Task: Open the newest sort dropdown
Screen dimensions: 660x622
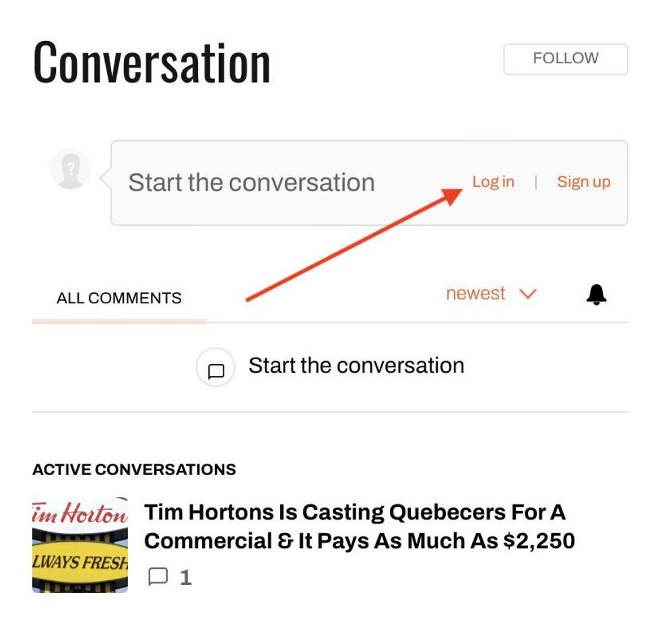Action: tap(475, 294)
